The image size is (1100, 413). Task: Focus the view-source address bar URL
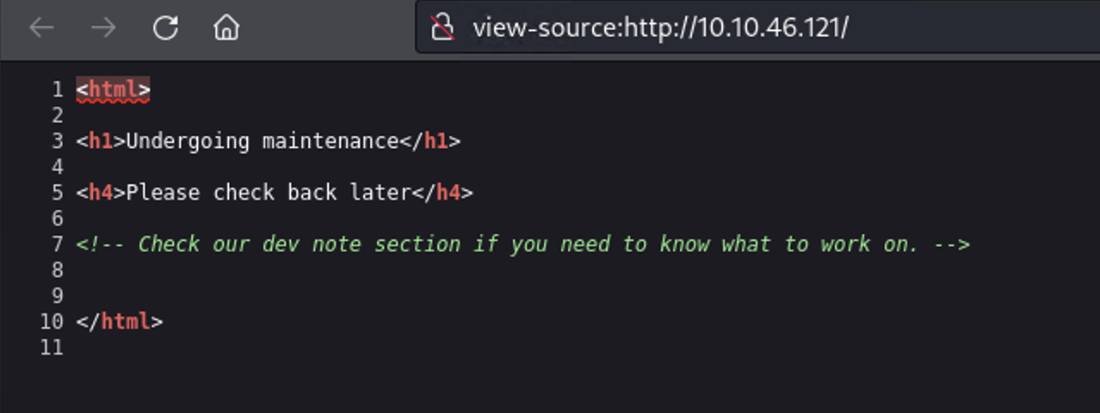click(660, 28)
